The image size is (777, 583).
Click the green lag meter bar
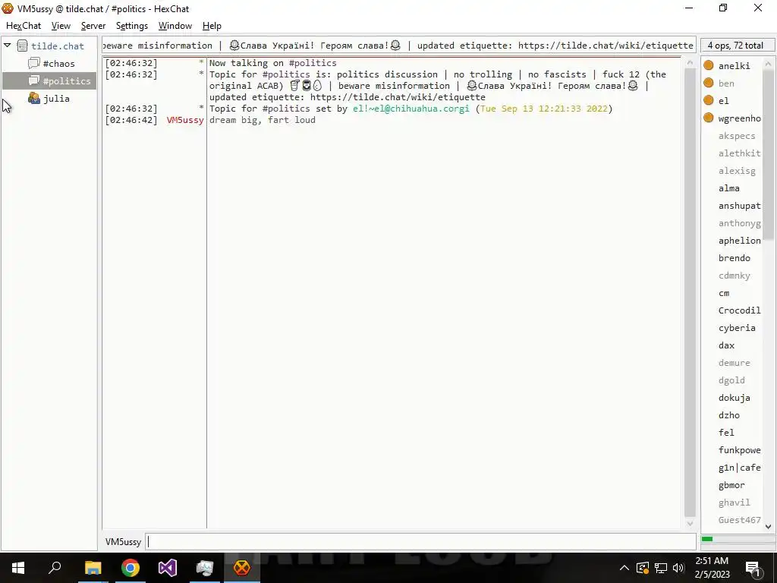[707, 539]
